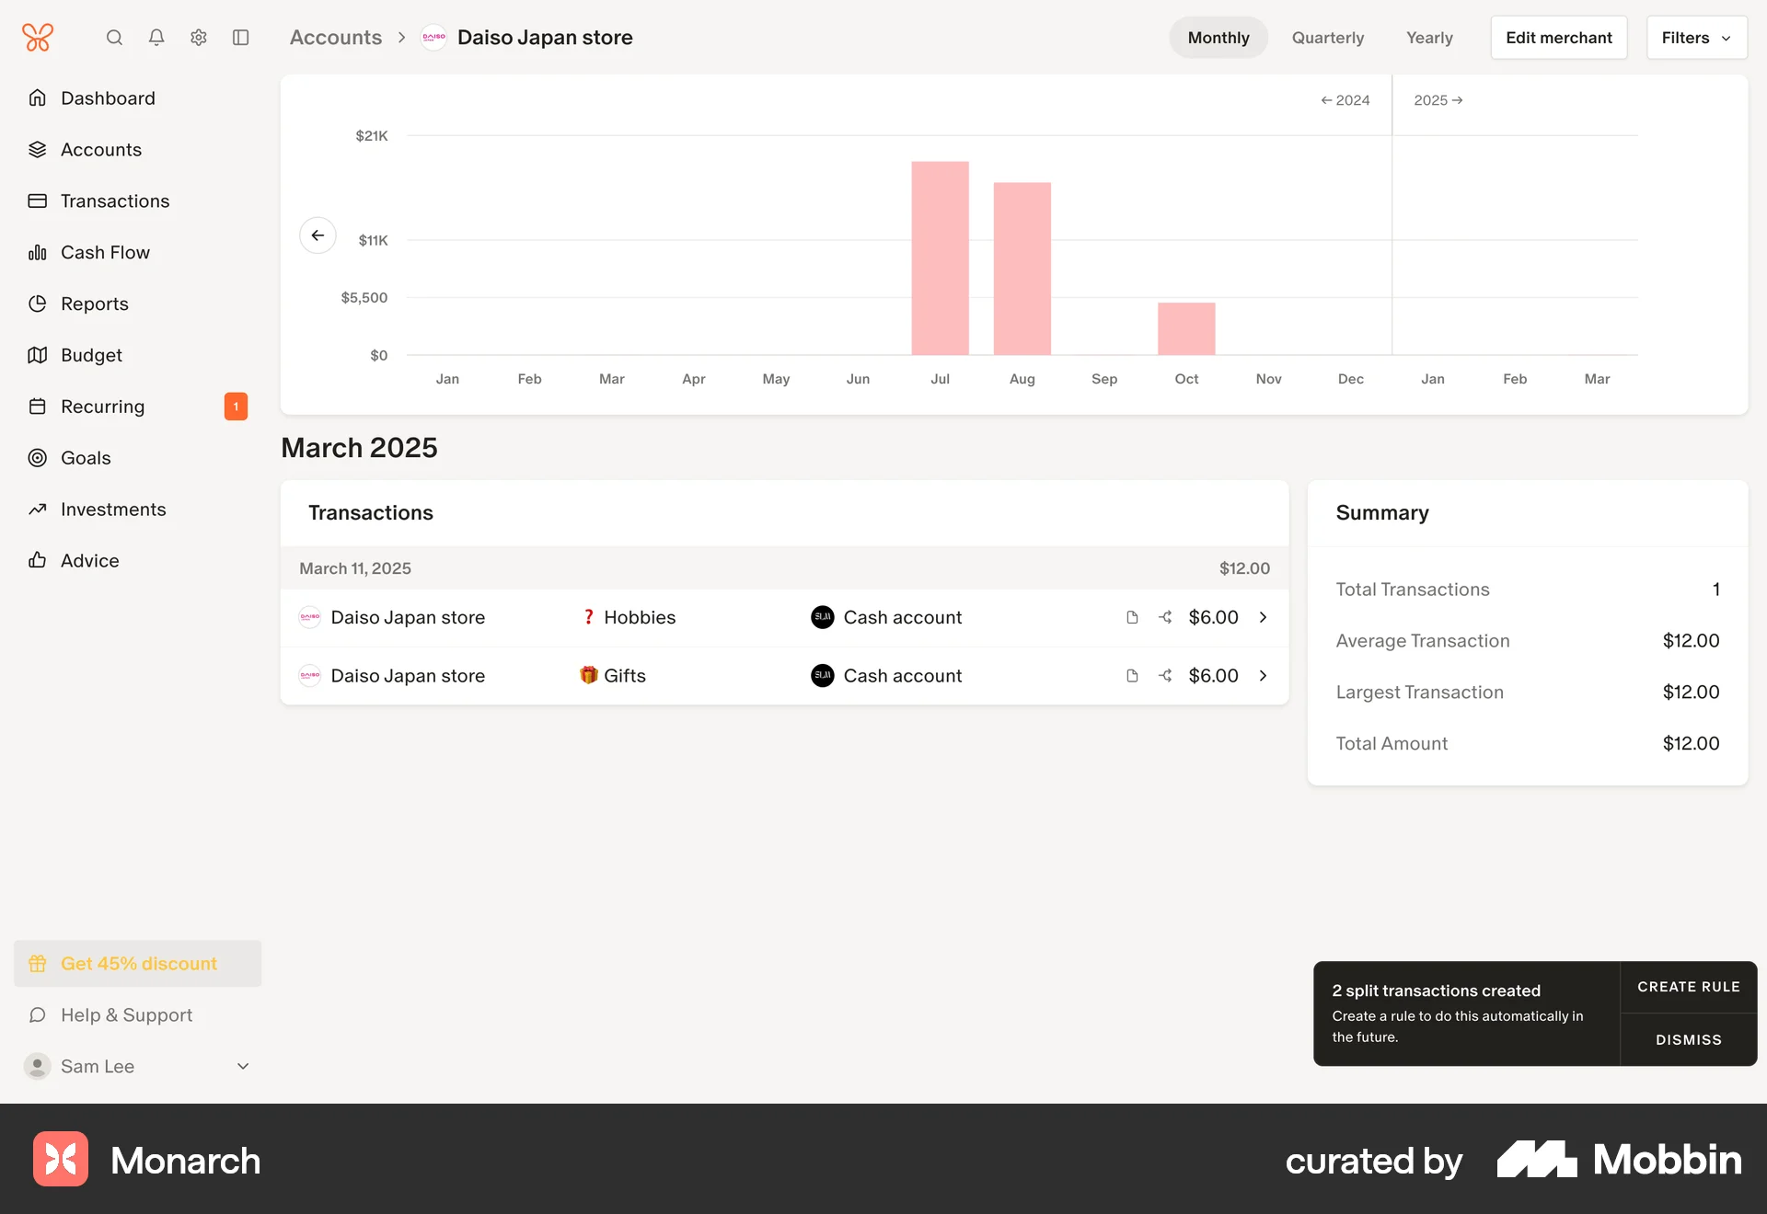Click the split icon on the Gifts transaction

pos(1165,675)
